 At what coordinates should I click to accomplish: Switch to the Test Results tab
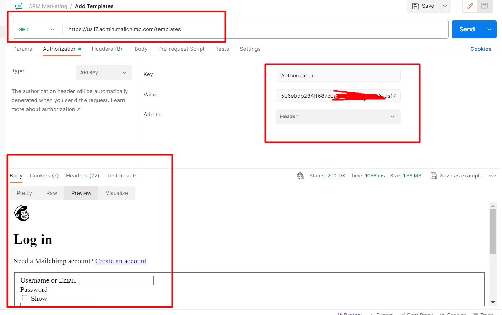(122, 176)
